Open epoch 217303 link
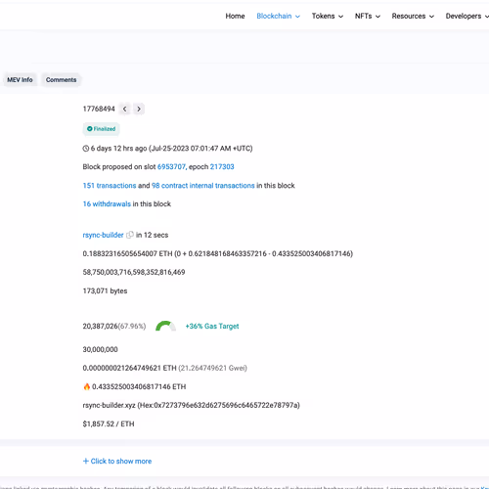Viewport: 489px width, 489px height. [x=222, y=167]
